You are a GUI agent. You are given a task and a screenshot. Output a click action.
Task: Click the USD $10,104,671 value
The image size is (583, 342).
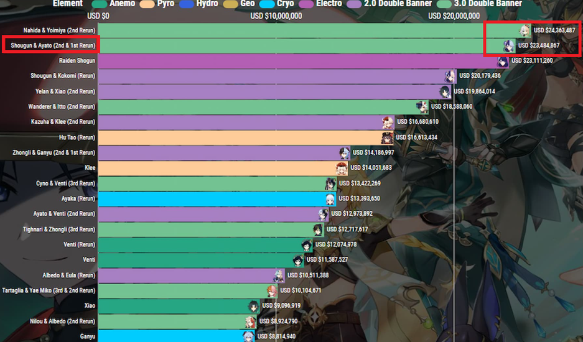pos(301,291)
